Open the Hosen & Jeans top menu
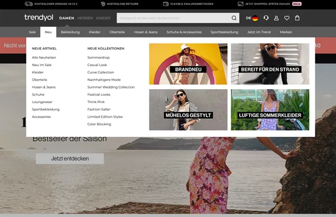The image size is (336, 217). 146,32
